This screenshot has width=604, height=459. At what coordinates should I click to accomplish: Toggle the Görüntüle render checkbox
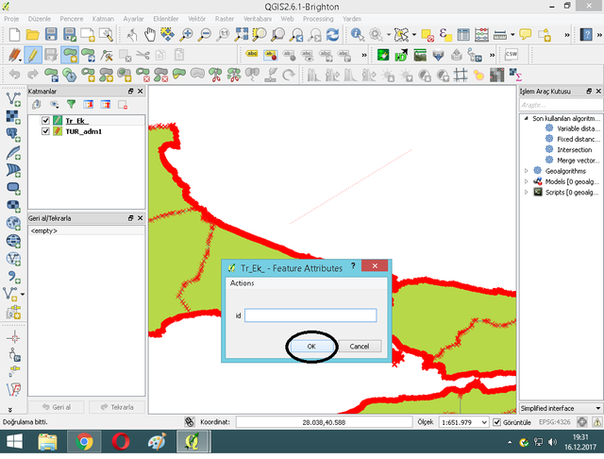coord(497,422)
